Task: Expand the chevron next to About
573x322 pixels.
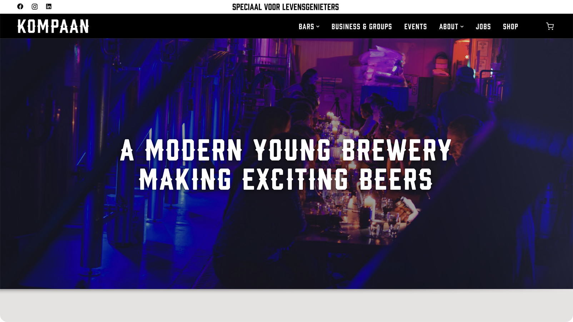Action: [462, 26]
